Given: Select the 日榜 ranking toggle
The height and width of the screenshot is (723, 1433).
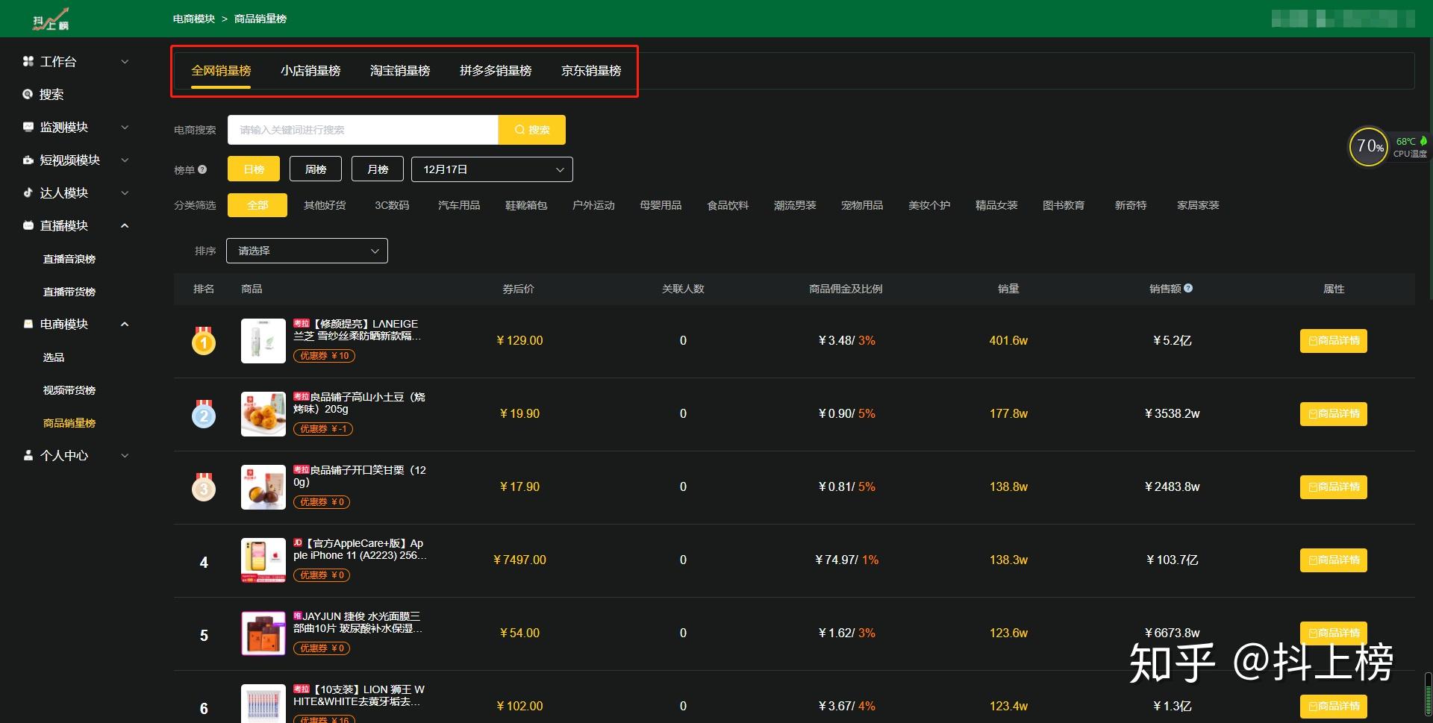Looking at the screenshot, I should 254,169.
